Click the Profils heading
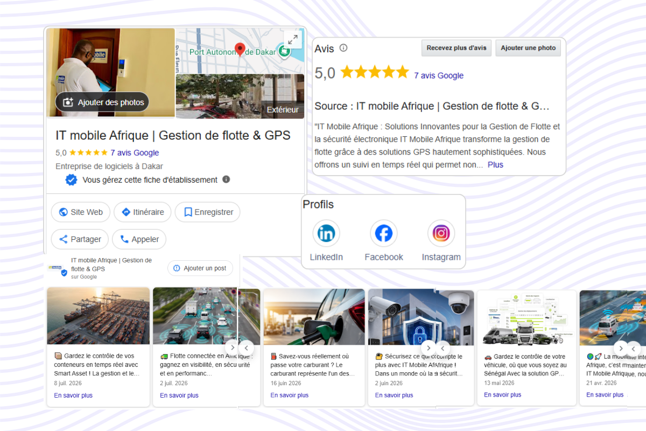Image resolution: width=646 pixels, height=431 pixels. (x=318, y=205)
